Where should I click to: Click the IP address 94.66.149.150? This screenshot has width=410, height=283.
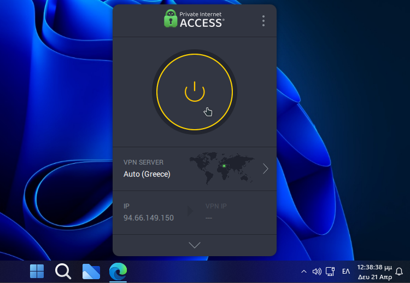149,218
